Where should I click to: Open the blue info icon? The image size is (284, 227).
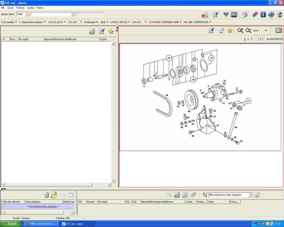click(263, 14)
